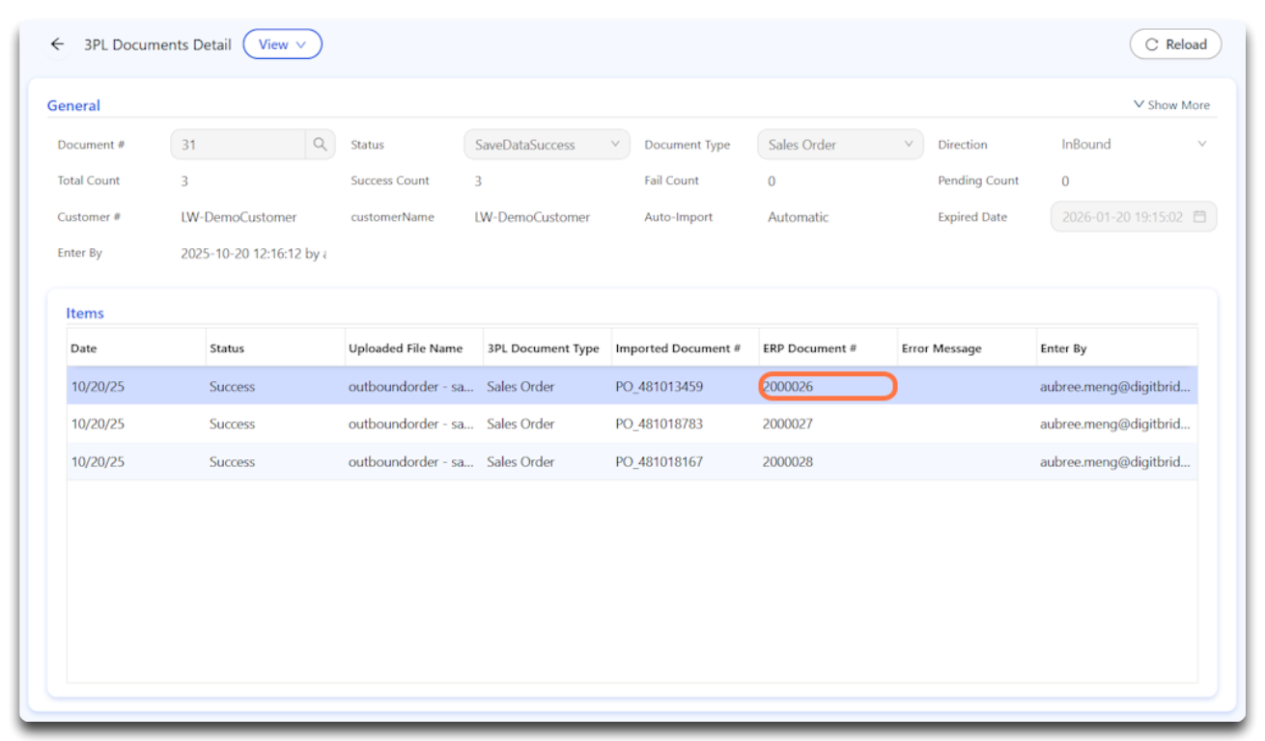Open the Expired Date calendar icon

click(x=1199, y=217)
